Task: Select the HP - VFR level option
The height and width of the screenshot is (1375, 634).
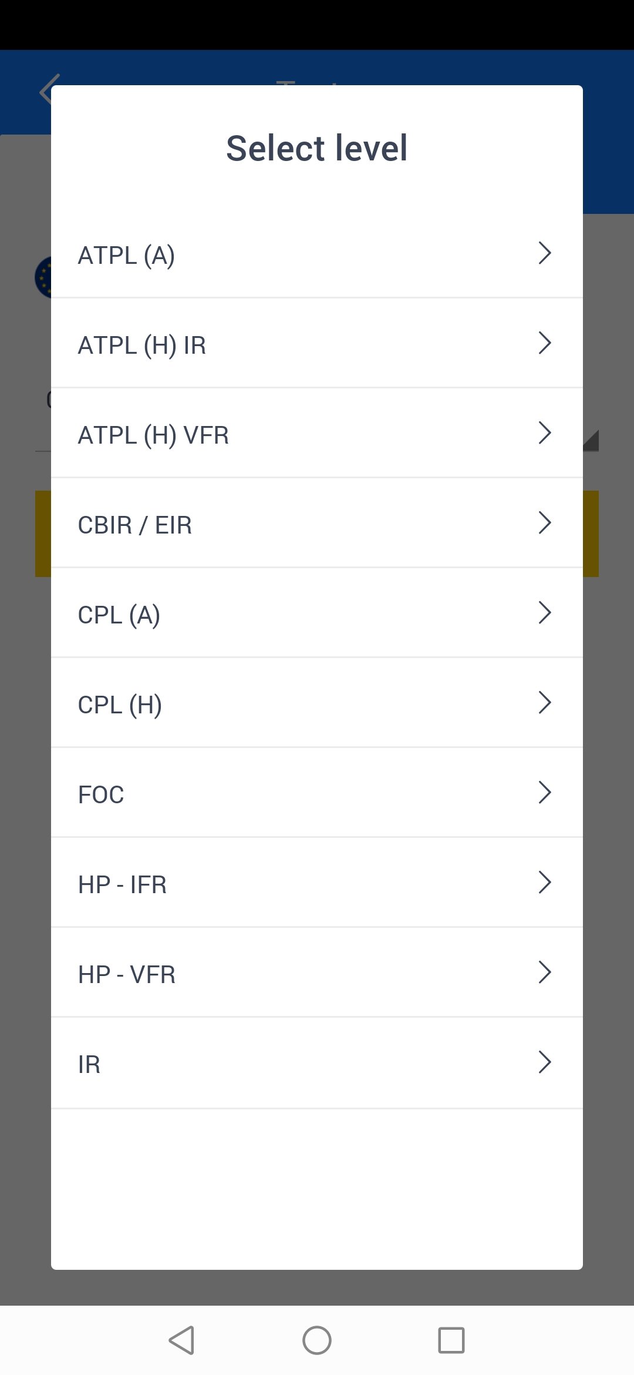Action: pyautogui.click(x=127, y=975)
